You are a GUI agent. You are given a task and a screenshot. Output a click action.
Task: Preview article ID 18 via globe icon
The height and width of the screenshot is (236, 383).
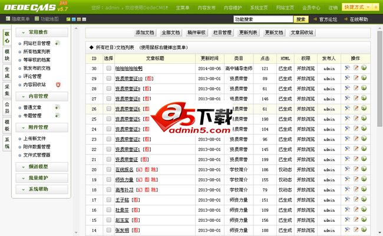point(364,189)
